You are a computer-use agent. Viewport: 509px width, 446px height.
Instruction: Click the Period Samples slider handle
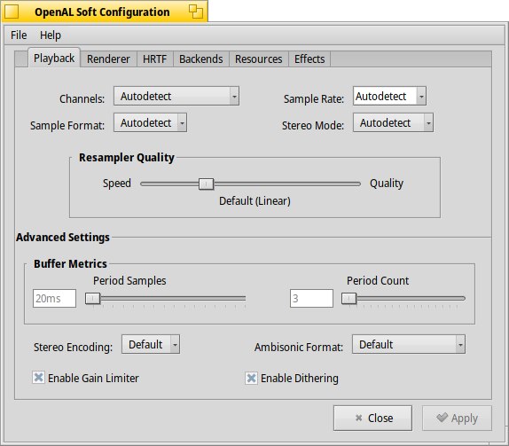(x=92, y=298)
